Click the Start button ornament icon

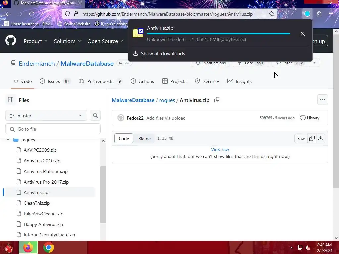[8, 248]
